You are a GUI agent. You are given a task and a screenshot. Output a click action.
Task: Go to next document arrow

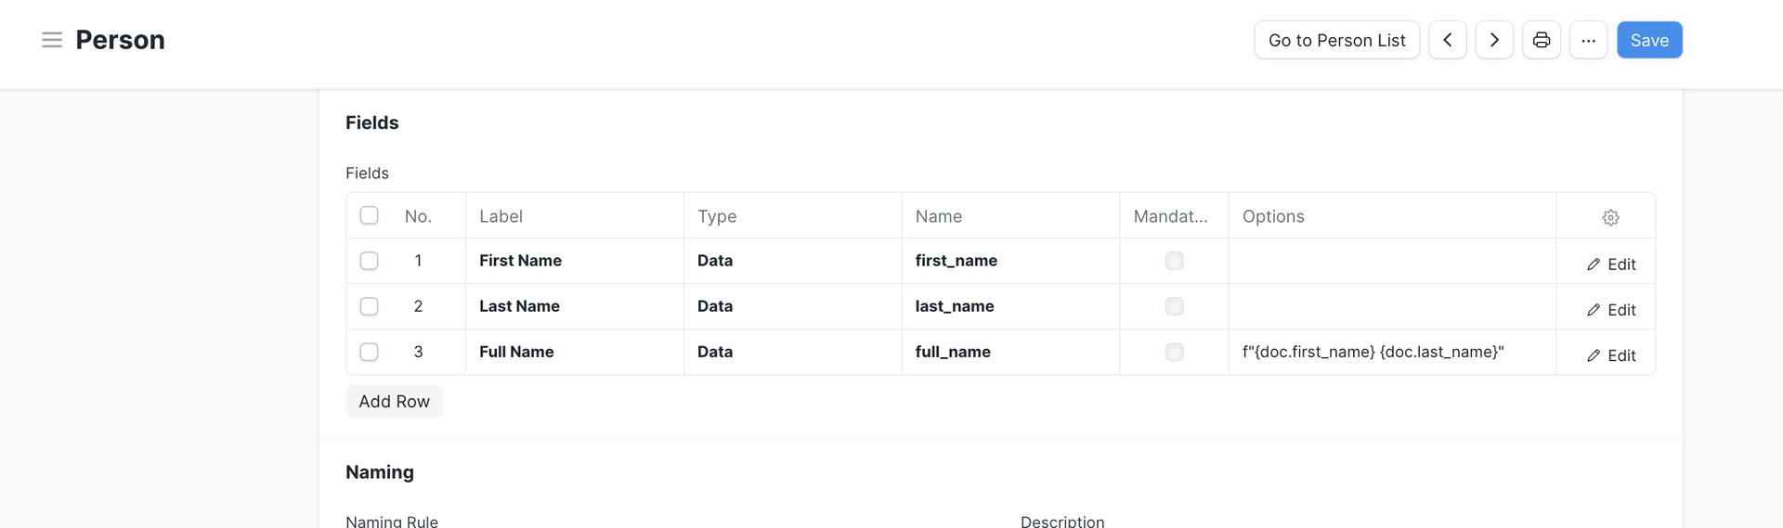click(1494, 40)
